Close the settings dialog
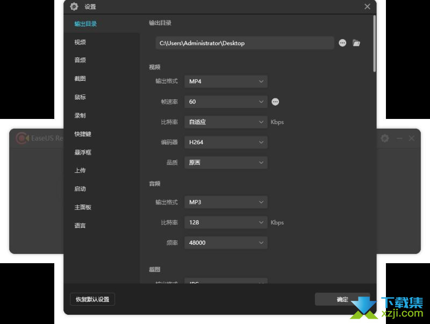 pos(367,6)
